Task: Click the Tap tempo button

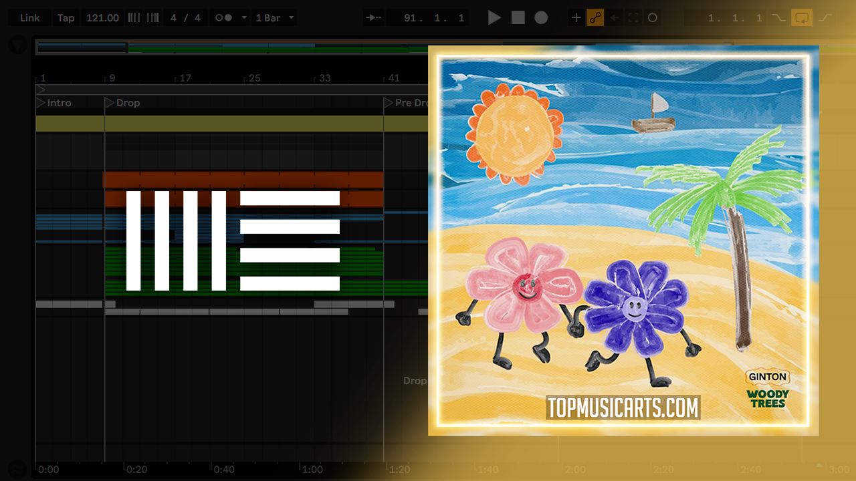Action: (66, 18)
